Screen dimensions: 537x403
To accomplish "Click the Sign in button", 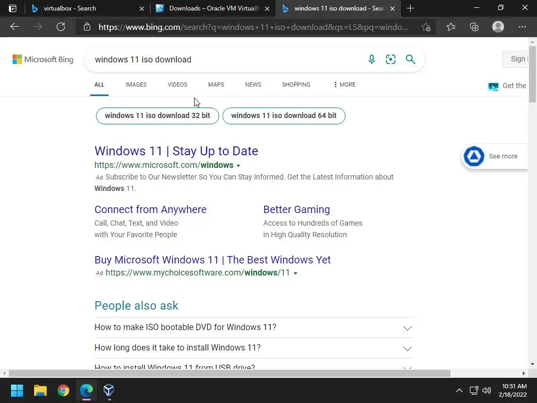I will [516, 59].
